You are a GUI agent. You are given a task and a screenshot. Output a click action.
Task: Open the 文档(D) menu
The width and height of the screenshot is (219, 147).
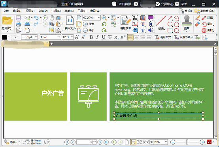coord(43,11)
